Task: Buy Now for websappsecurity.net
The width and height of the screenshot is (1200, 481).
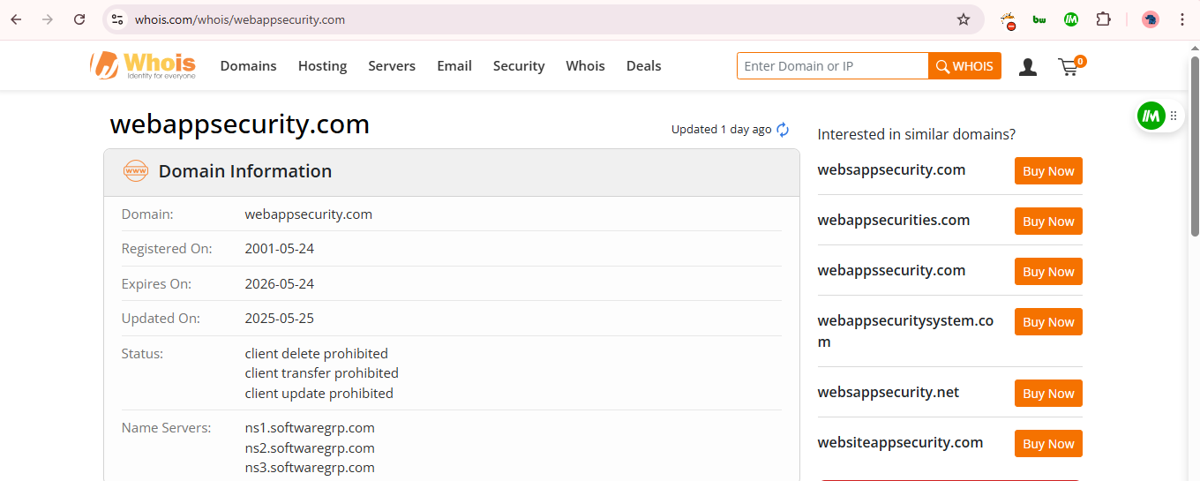Action: click(x=1048, y=394)
